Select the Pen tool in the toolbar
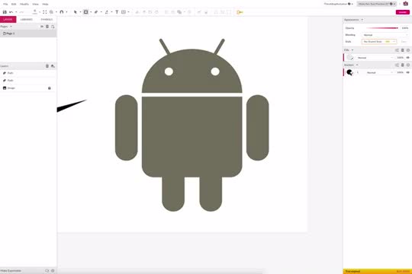The width and height of the screenshot is (412, 274). 96,12
